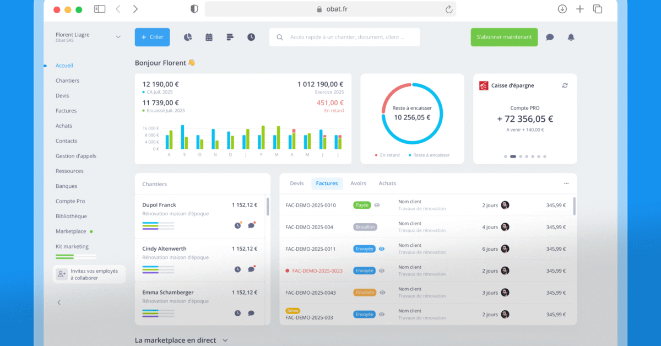Open the chat messages icon beside subscribe
The width and height of the screenshot is (661, 346).
[x=550, y=37]
